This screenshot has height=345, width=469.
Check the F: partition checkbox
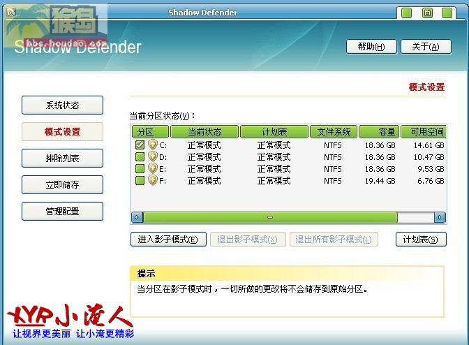(140, 181)
